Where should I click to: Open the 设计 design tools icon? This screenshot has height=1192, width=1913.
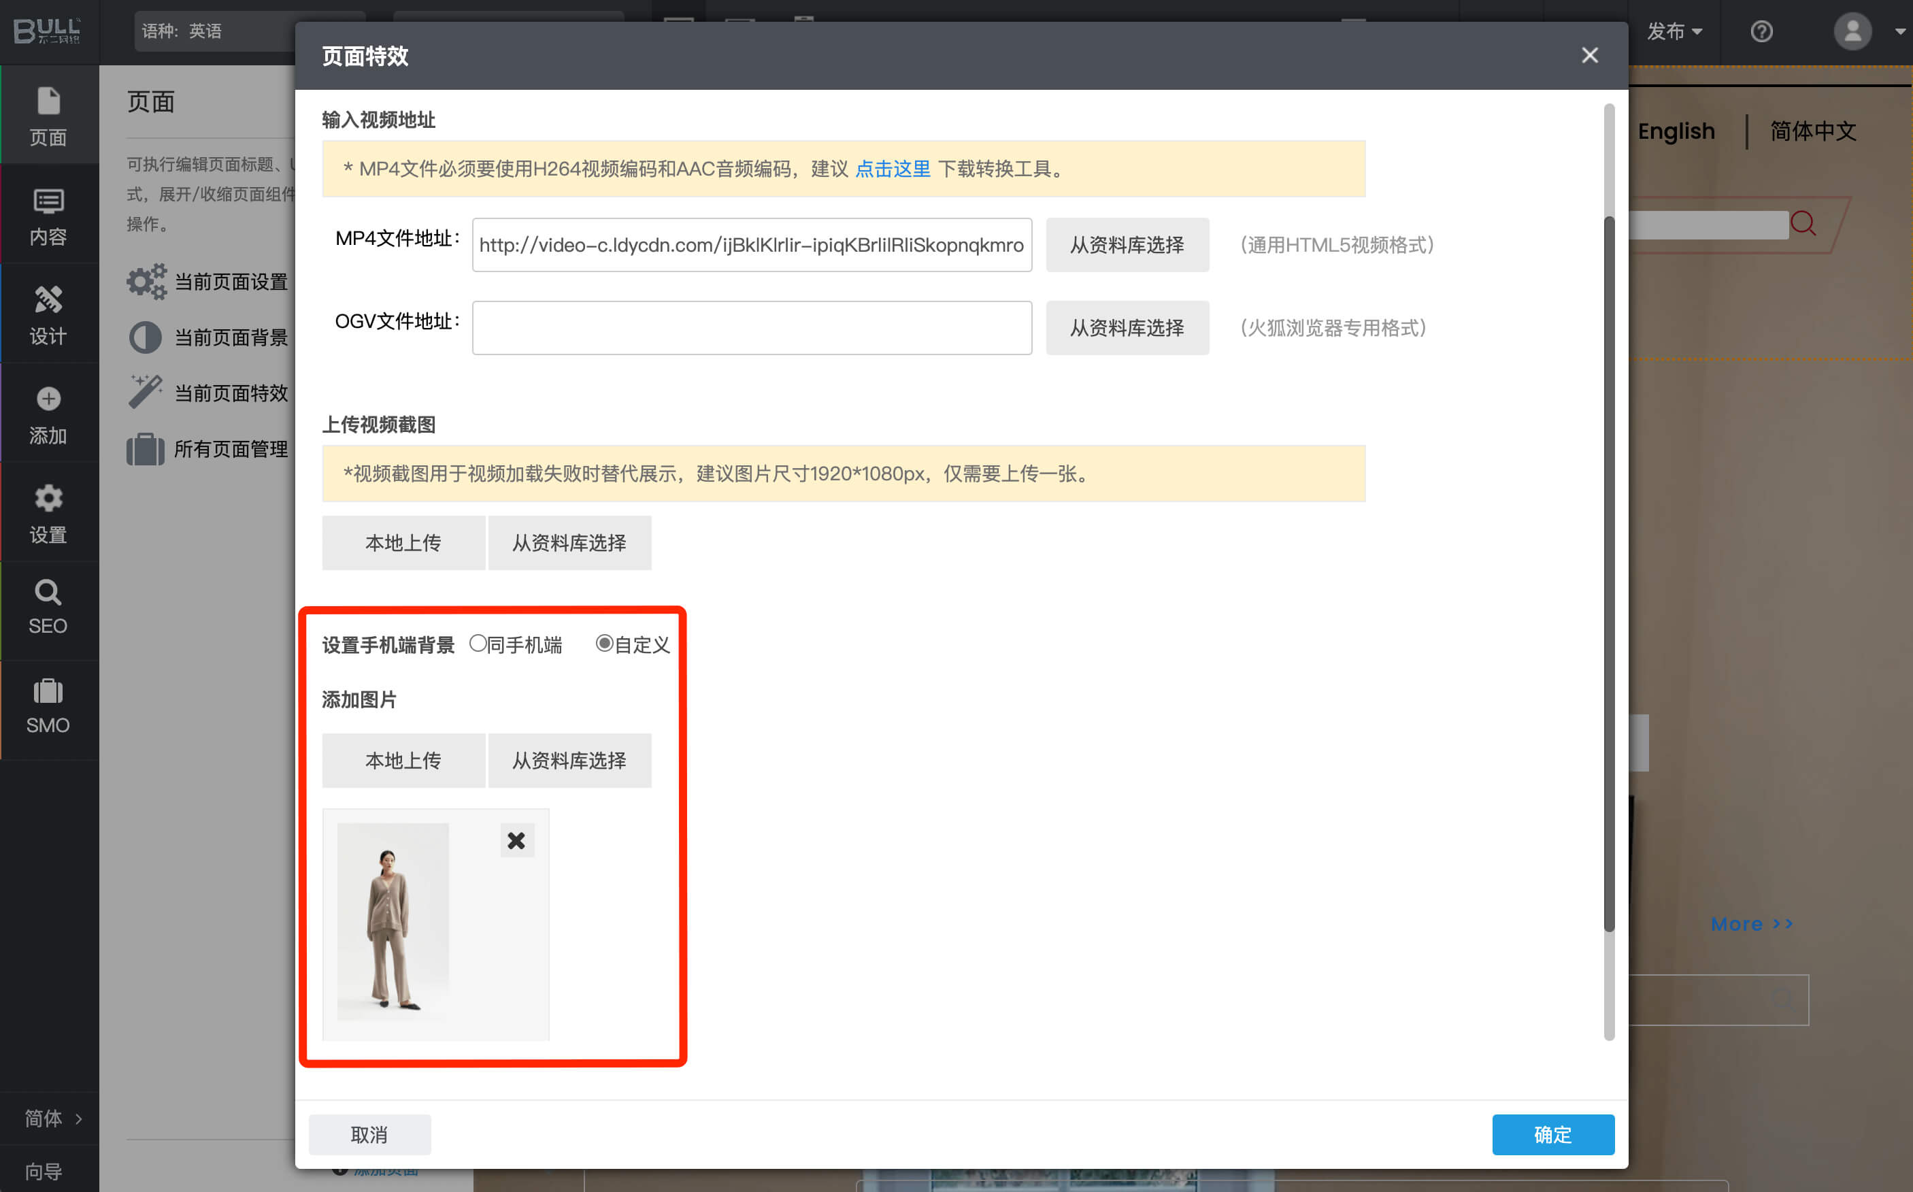coord(48,300)
